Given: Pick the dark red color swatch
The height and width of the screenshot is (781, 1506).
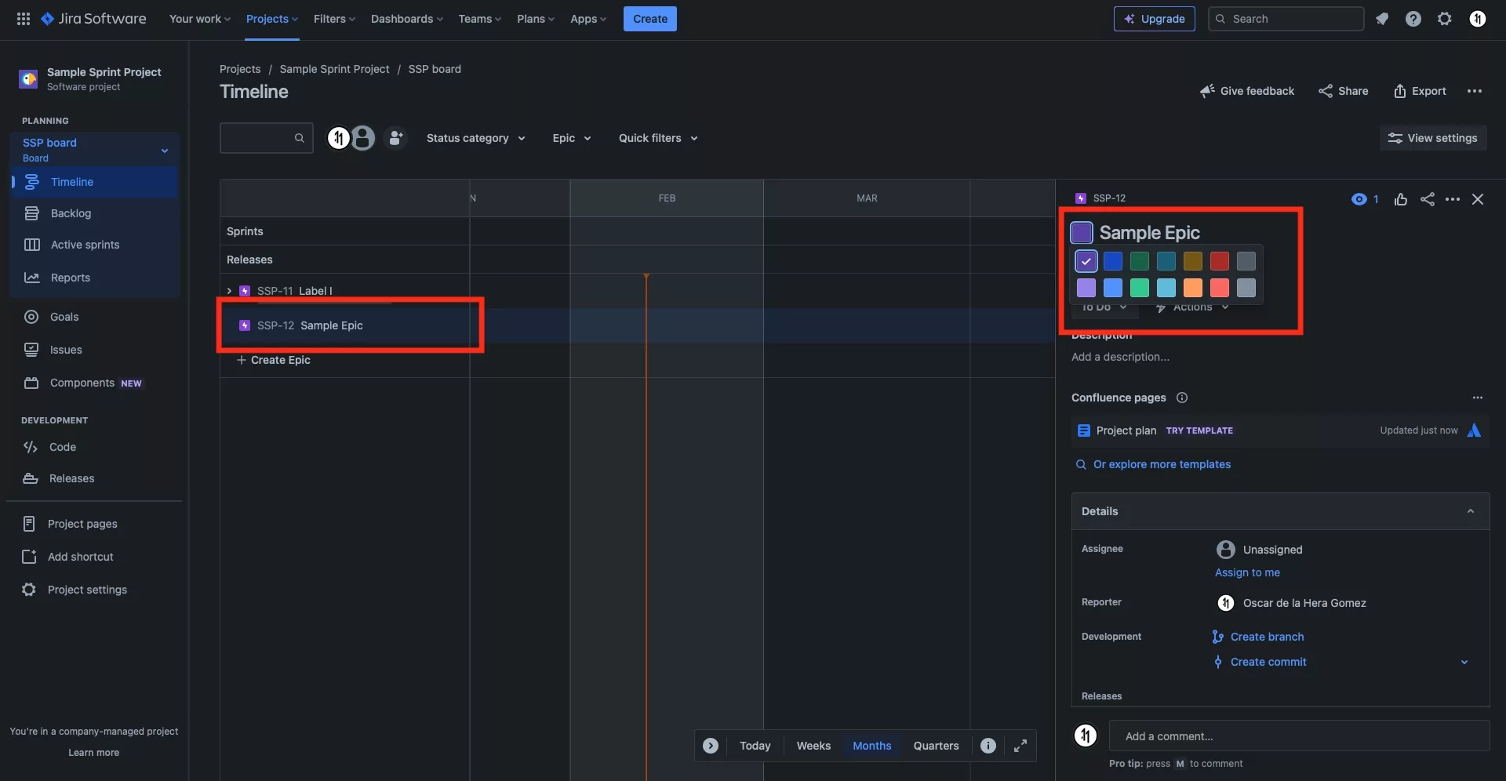Looking at the screenshot, I should pyautogui.click(x=1220, y=261).
